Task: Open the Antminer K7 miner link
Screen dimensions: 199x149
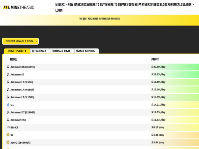Action: [x=17, y=74]
